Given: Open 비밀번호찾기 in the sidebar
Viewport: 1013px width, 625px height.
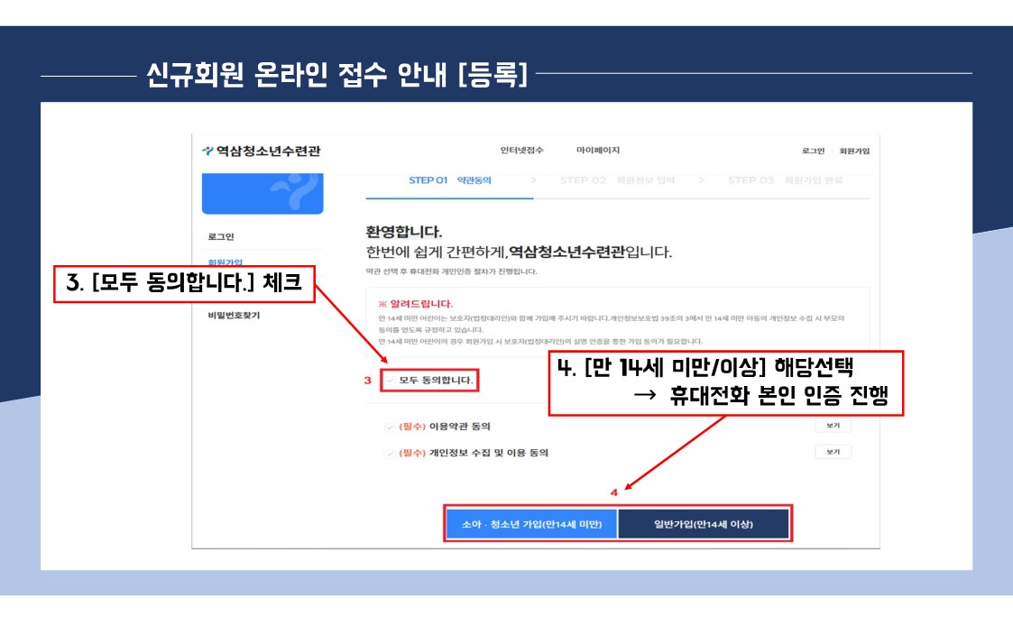Looking at the screenshot, I should pyautogui.click(x=234, y=315).
